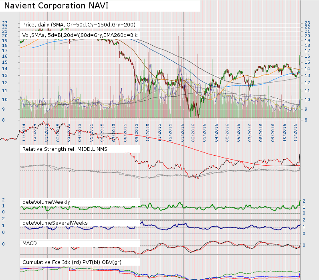Select the peteVolumeWeekly indicator label
This screenshot has height=280, width=319.
pyautogui.click(x=46, y=201)
